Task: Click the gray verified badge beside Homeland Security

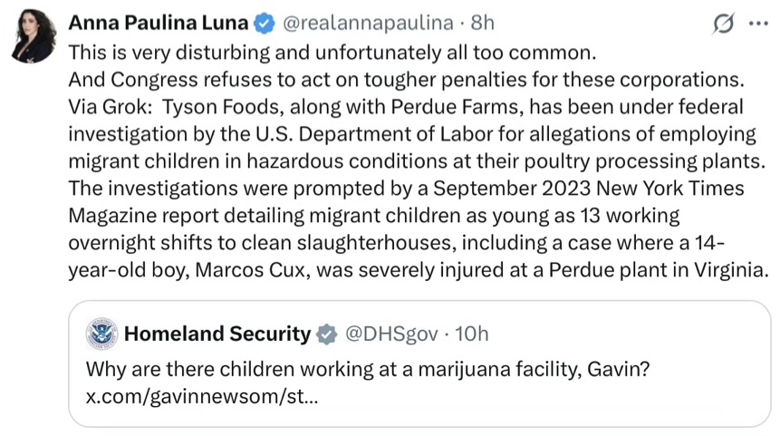Action: 327,334
